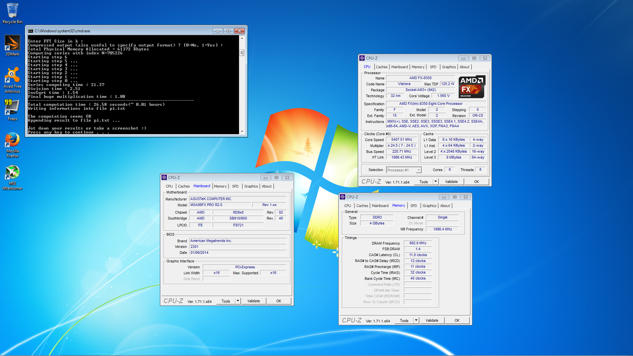Select the SPD tab in the Memory window
This screenshot has width=633, height=356.
413,206
